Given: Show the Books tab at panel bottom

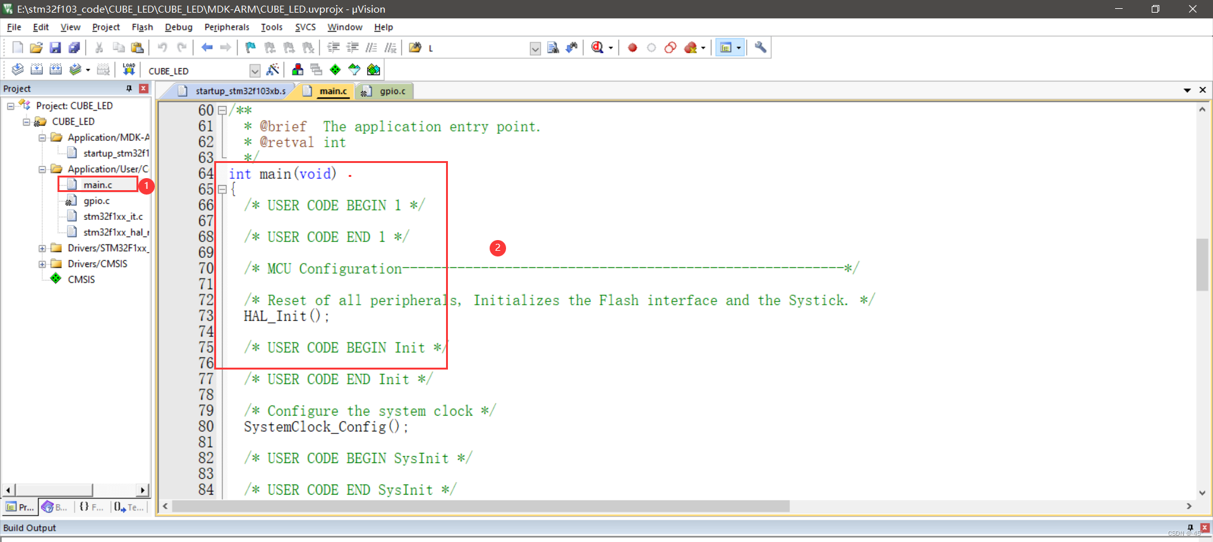Looking at the screenshot, I should 55,507.
